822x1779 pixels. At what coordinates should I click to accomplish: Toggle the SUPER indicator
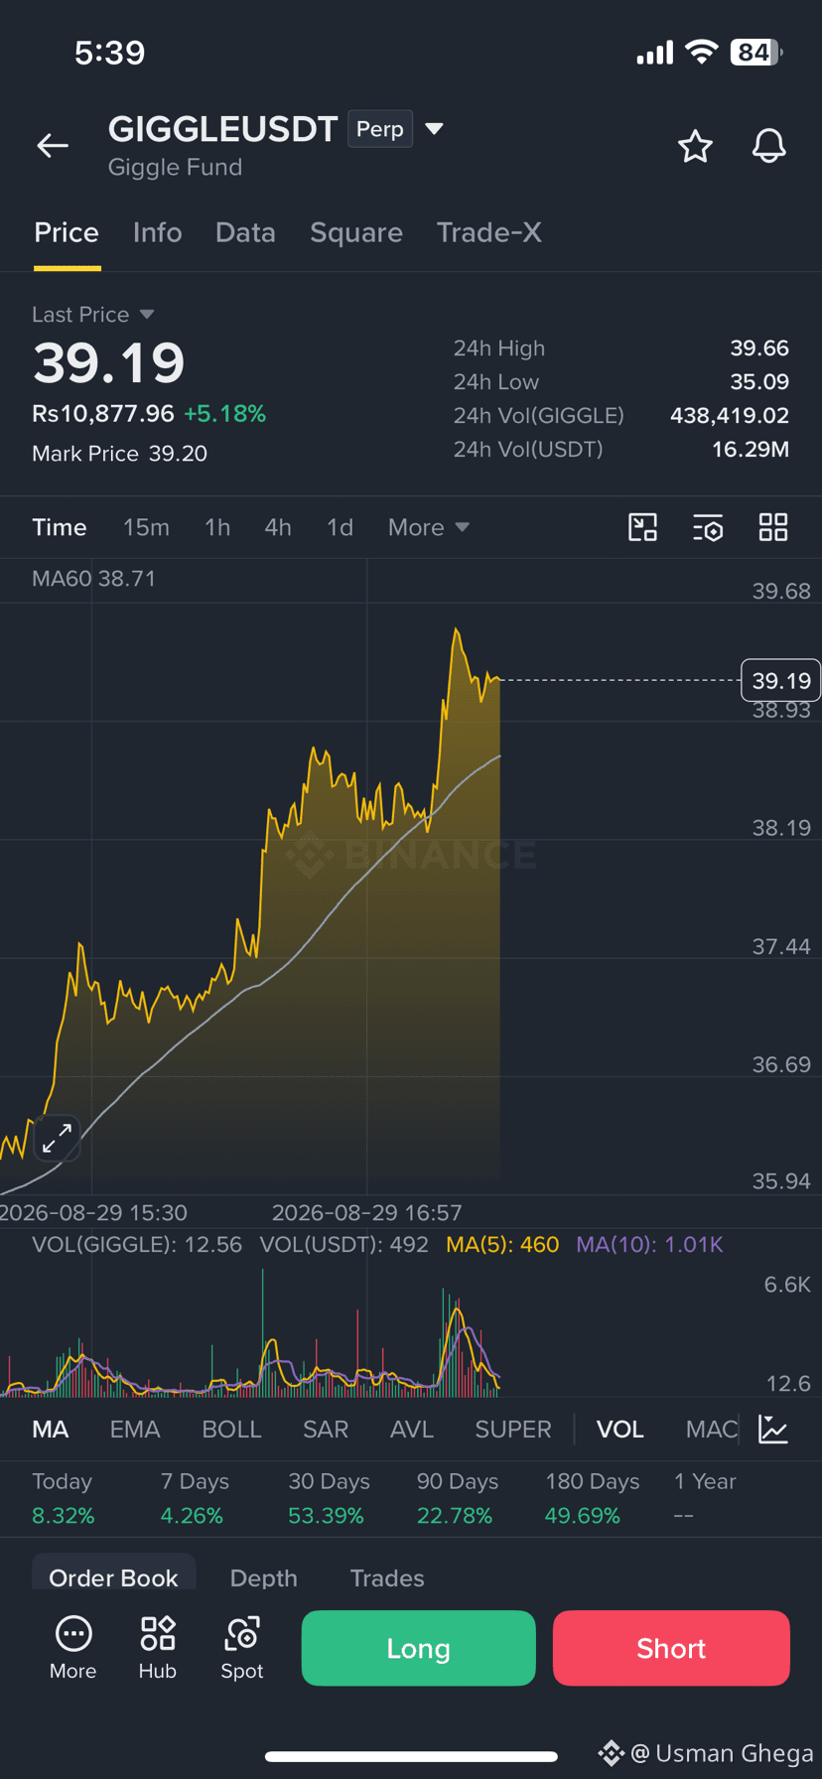click(513, 1430)
